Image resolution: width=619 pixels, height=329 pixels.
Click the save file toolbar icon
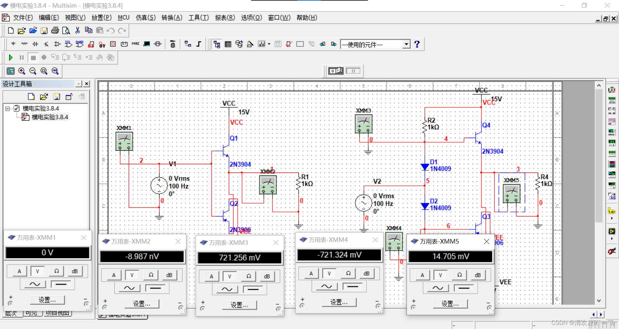coord(44,31)
